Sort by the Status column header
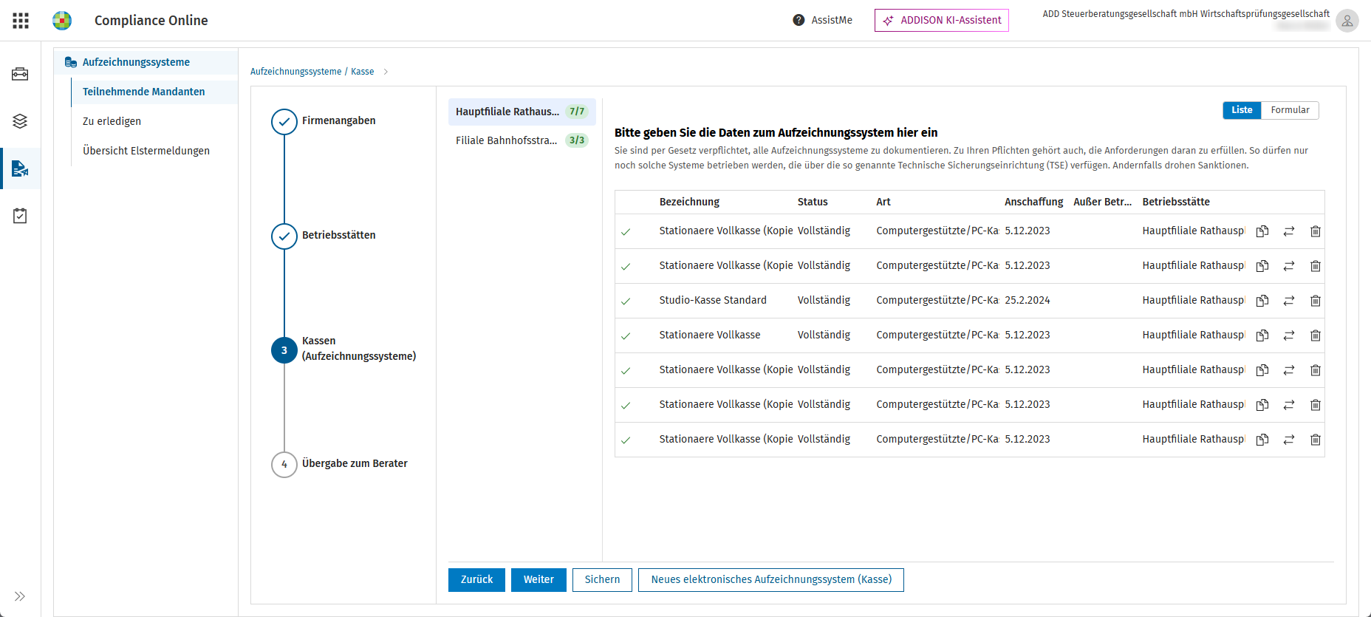This screenshot has width=1371, height=617. (813, 202)
